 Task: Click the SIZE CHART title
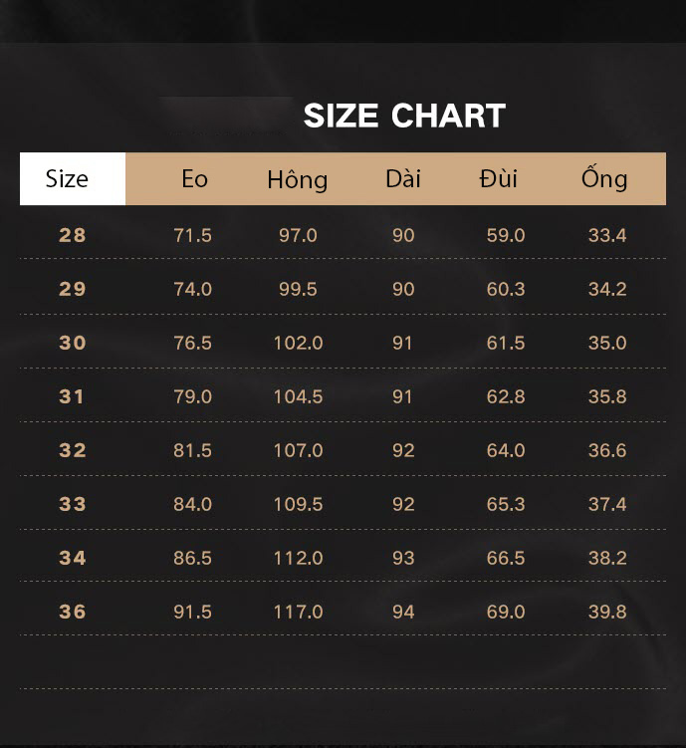pyautogui.click(x=404, y=116)
